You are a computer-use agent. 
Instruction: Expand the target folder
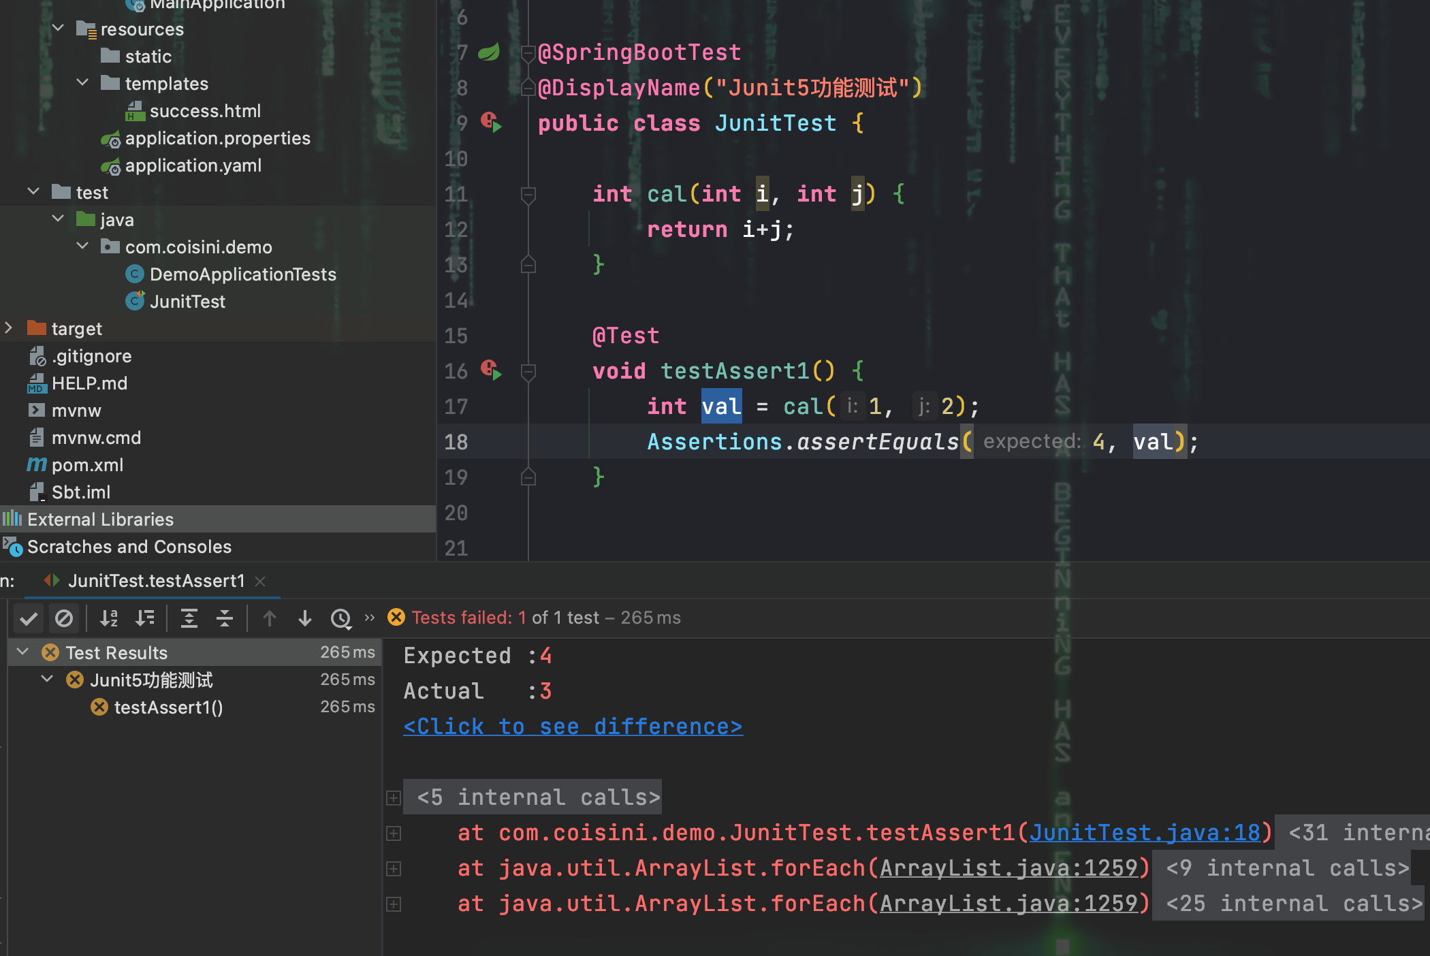coord(9,328)
